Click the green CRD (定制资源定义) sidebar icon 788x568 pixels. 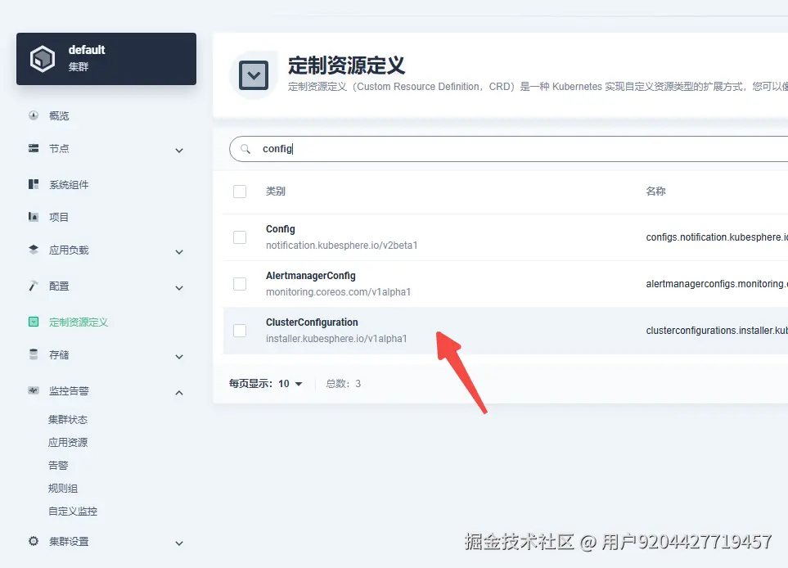[34, 322]
